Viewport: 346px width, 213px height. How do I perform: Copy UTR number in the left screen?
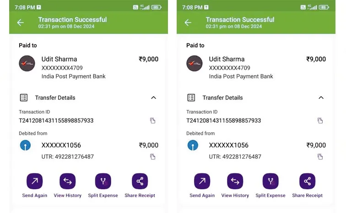click(x=153, y=157)
